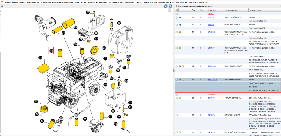Select callout 13 in the diagram

coord(42,121)
